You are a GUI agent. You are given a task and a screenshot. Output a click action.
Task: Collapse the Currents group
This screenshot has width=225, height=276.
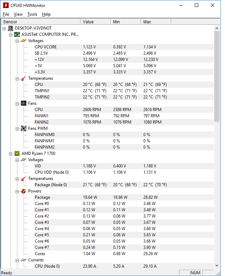[x=17, y=260]
